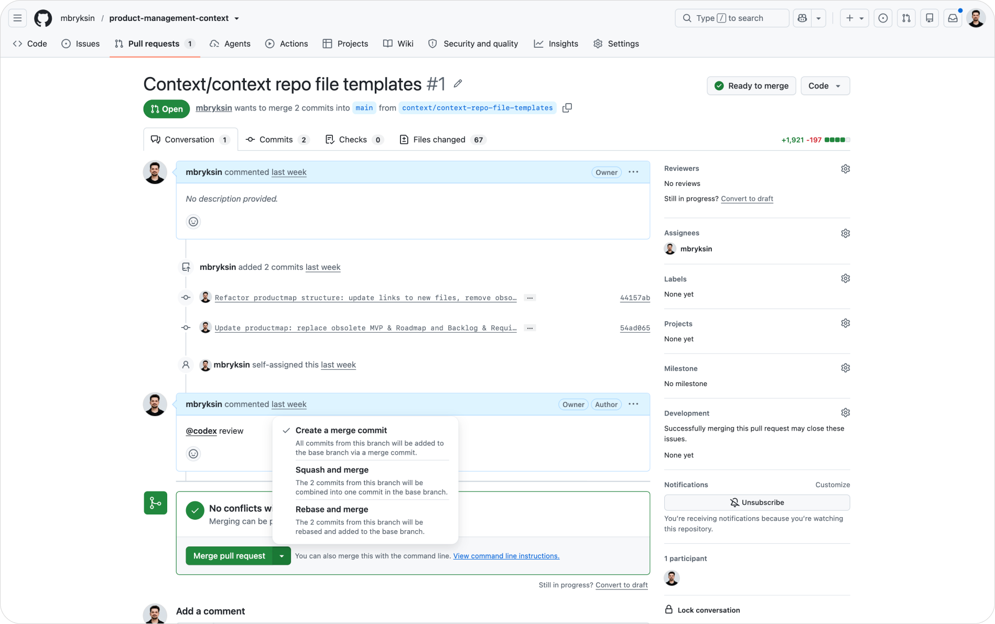This screenshot has height=624, width=995.
Task: Open Reviewers gear settings
Action: (x=845, y=169)
